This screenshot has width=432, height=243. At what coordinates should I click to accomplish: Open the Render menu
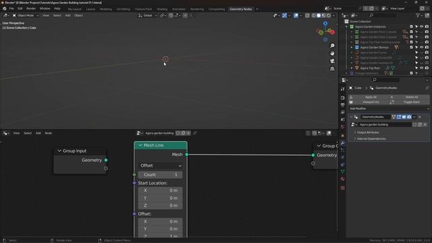(31, 9)
